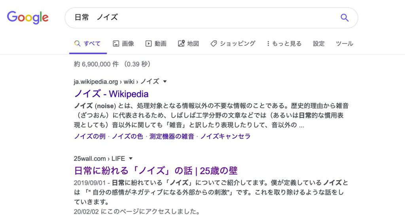Open the 動画 videos tab
Image resolution: width=405 pixels, height=224 pixels.
(156, 43)
